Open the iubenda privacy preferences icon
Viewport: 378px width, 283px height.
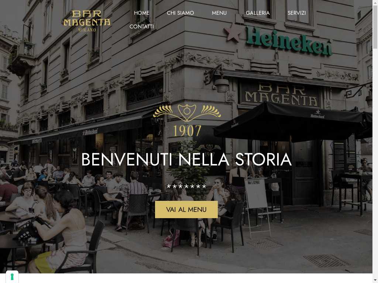click(12, 277)
